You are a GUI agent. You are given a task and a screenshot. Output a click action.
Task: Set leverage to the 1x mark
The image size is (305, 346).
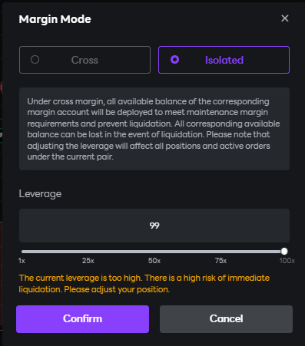[22, 261]
